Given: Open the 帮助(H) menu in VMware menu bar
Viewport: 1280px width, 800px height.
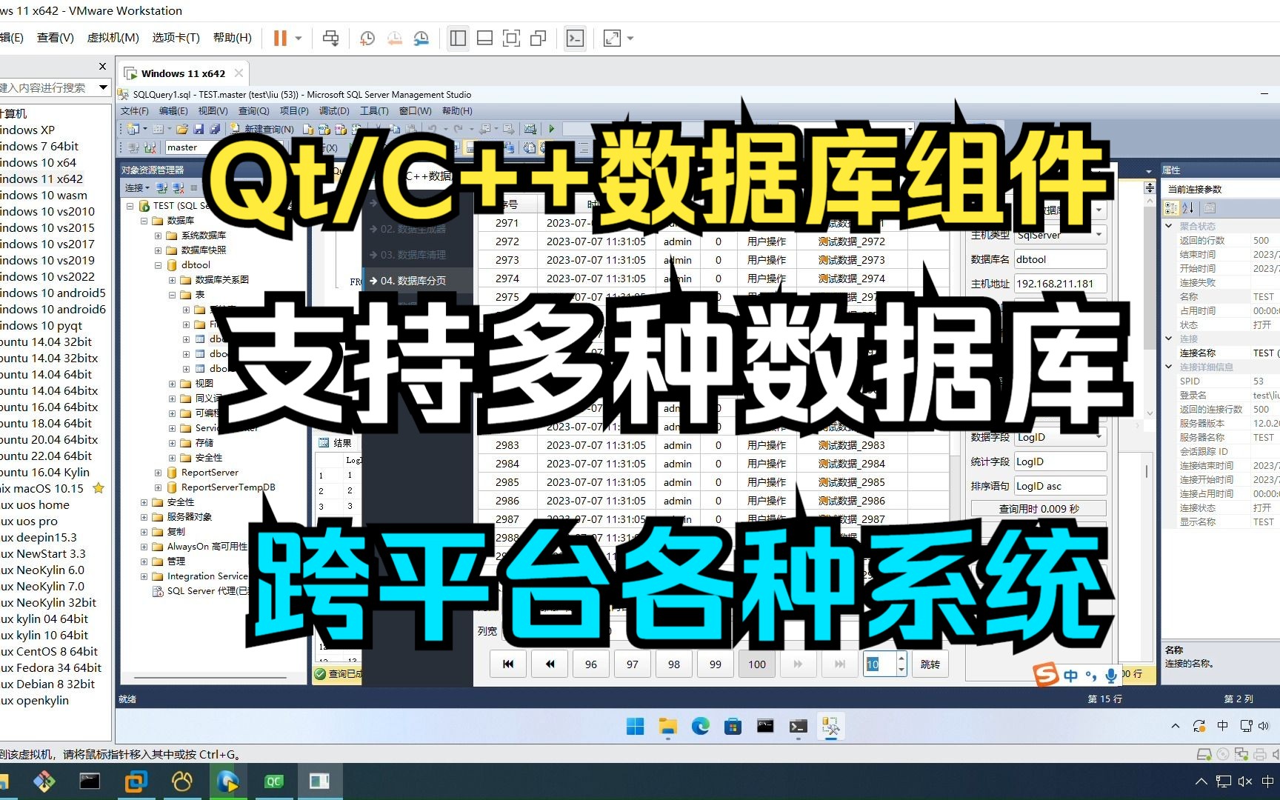Looking at the screenshot, I should [232, 38].
